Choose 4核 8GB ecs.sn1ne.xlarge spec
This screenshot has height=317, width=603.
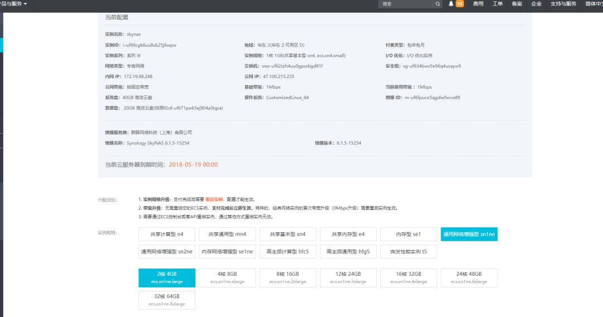point(227,278)
